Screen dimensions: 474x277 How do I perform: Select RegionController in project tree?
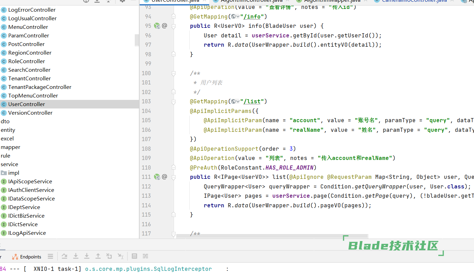[x=30, y=53]
